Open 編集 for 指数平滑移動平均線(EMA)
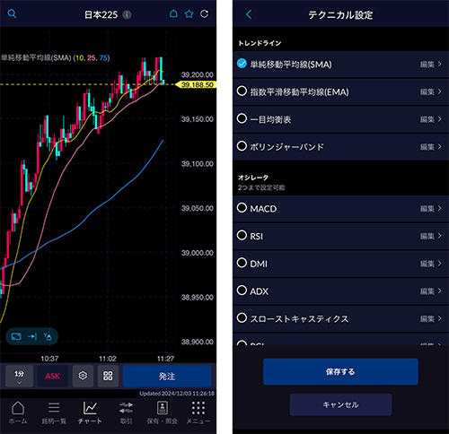Image resolution: width=449 pixels, height=434 pixels. click(431, 91)
